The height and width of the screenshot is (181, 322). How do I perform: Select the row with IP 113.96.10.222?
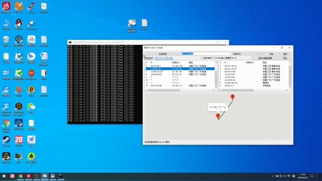coord(180,72)
